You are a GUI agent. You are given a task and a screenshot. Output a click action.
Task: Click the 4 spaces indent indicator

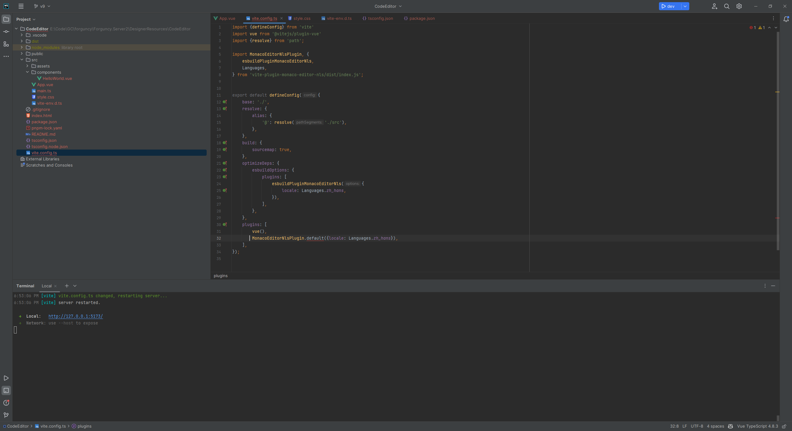pyautogui.click(x=716, y=426)
